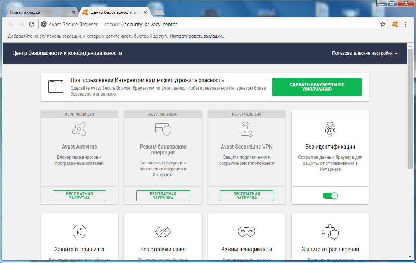Click the Режим банковских операций title
The height and width of the screenshot is (263, 416).
pyautogui.click(x=163, y=150)
